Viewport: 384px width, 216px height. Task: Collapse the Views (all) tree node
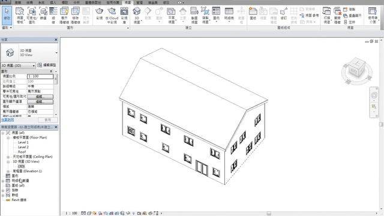pos(3,133)
